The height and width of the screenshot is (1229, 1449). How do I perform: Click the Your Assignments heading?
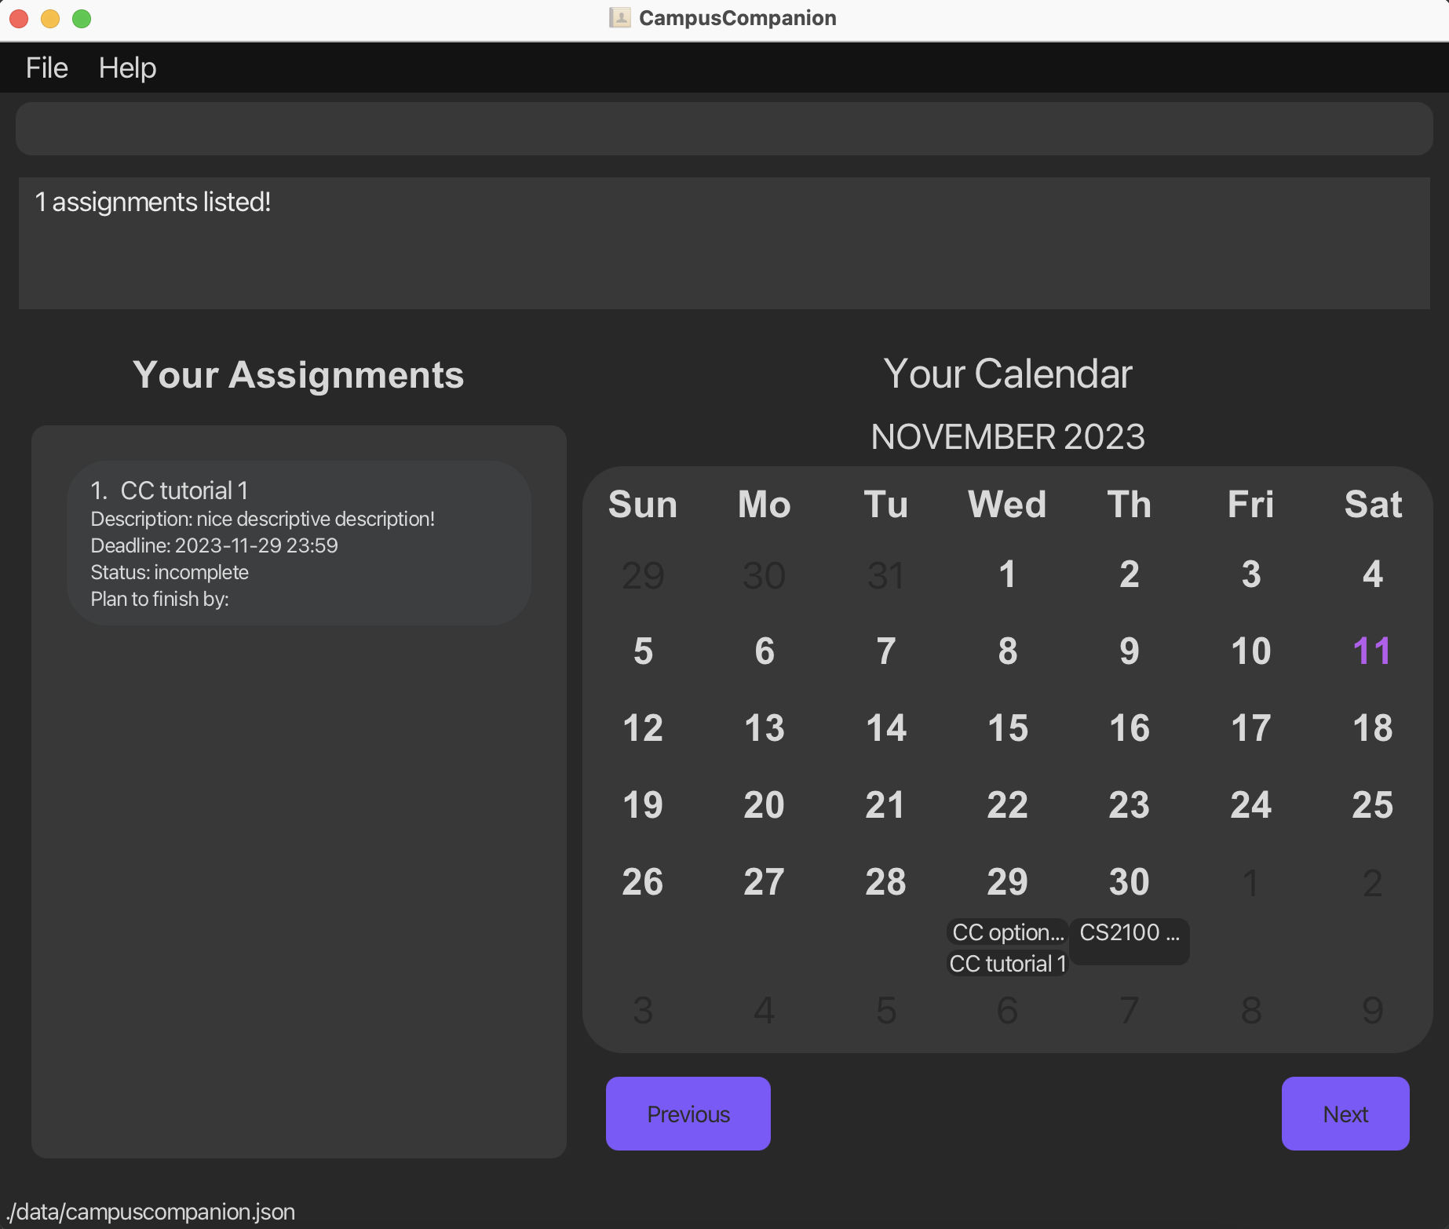click(298, 375)
